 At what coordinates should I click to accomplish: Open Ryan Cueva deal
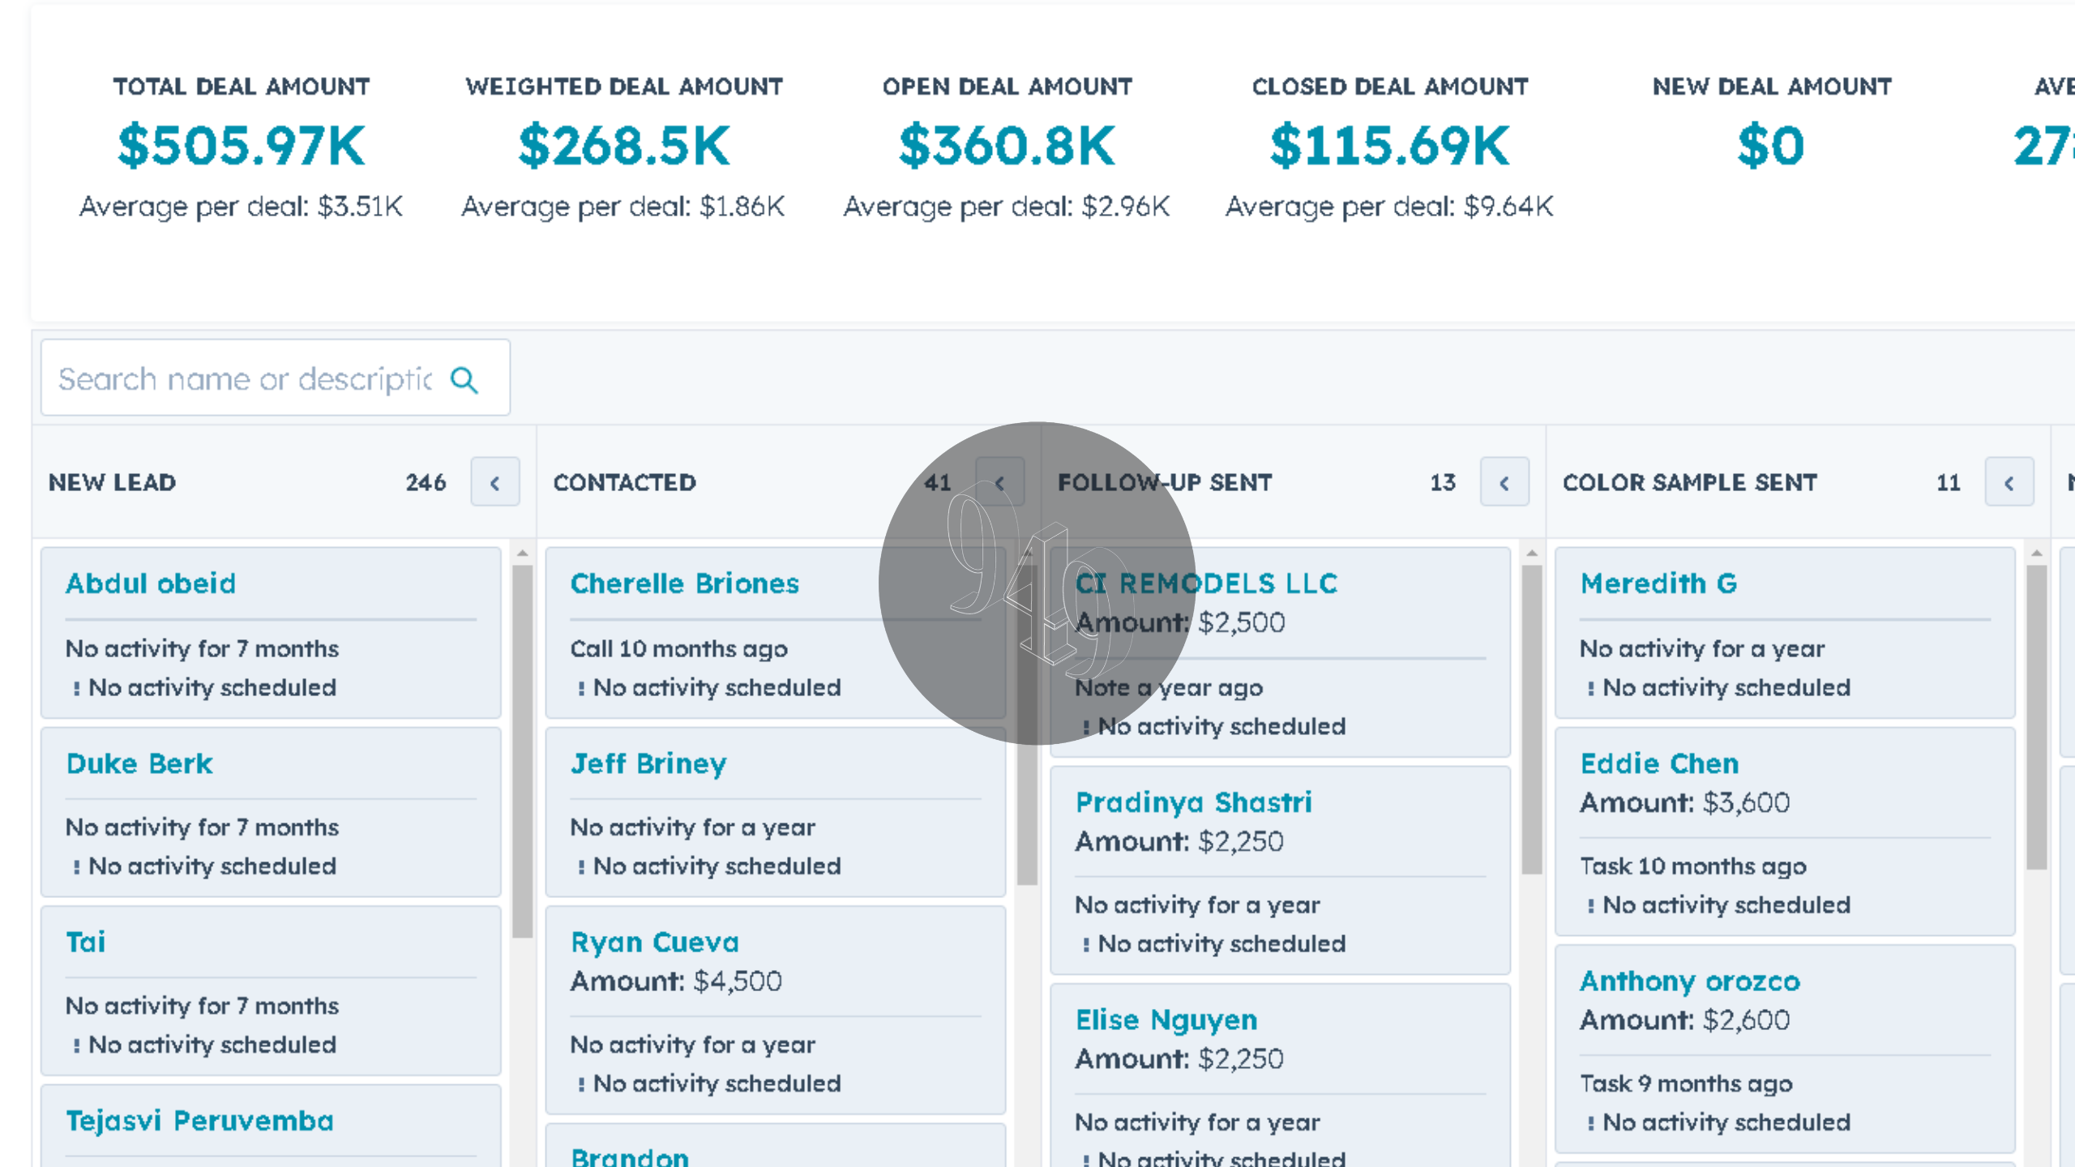pos(655,943)
